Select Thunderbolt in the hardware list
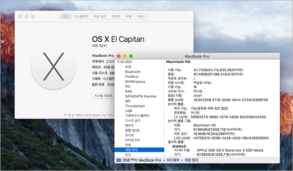The height and width of the screenshot is (171, 293). coord(135,106)
